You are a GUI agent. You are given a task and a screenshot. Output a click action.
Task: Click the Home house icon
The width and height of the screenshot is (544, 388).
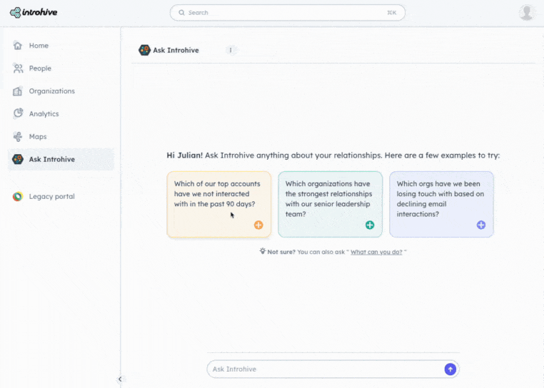[x=18, y=46]
